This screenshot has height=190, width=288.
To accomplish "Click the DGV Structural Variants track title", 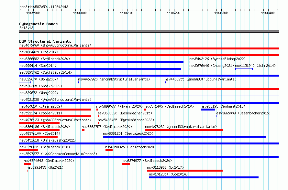I will pos(45,41).
